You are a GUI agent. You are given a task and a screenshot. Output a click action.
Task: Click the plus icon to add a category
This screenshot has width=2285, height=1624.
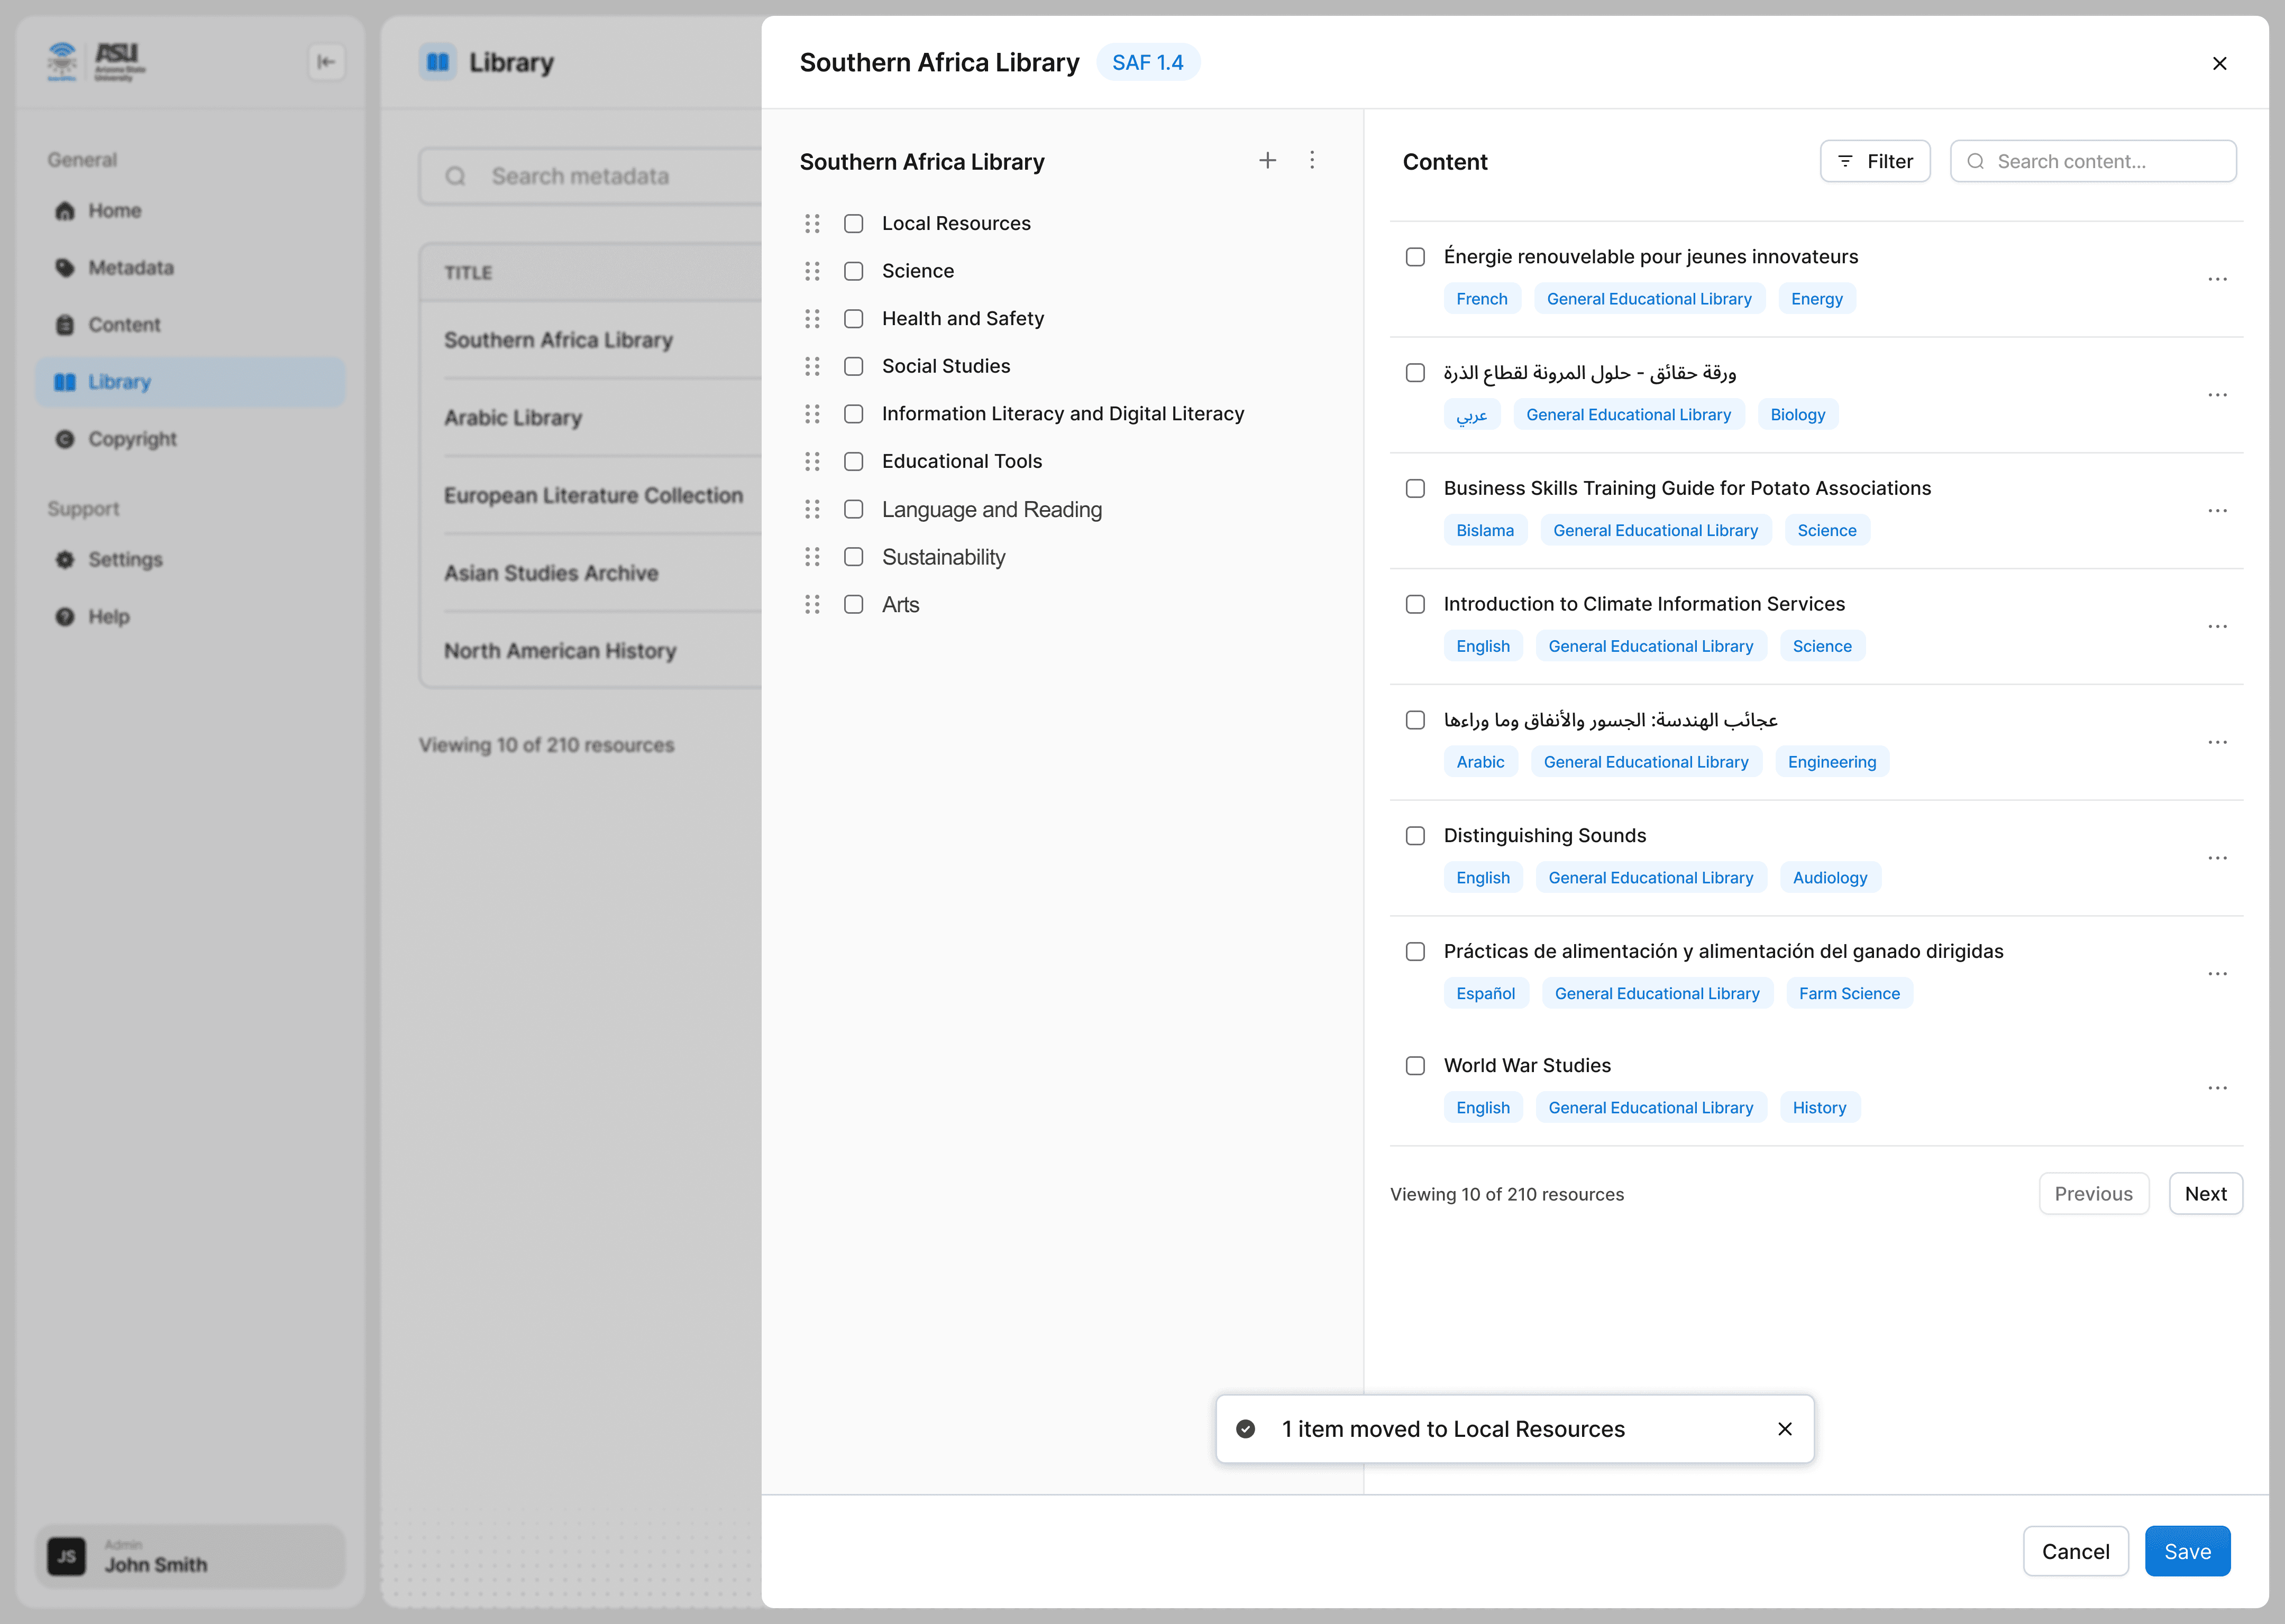[x=1267, y=161]
